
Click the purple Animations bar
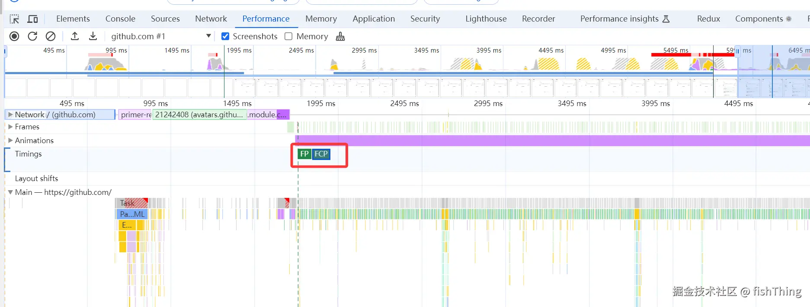tap(552, 141)
